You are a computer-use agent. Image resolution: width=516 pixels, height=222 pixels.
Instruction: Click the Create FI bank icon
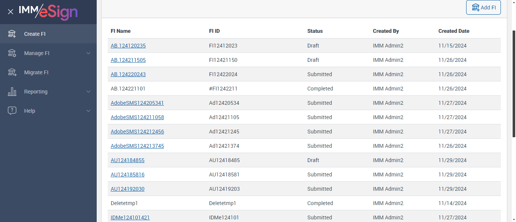click(x=12, y=34)
